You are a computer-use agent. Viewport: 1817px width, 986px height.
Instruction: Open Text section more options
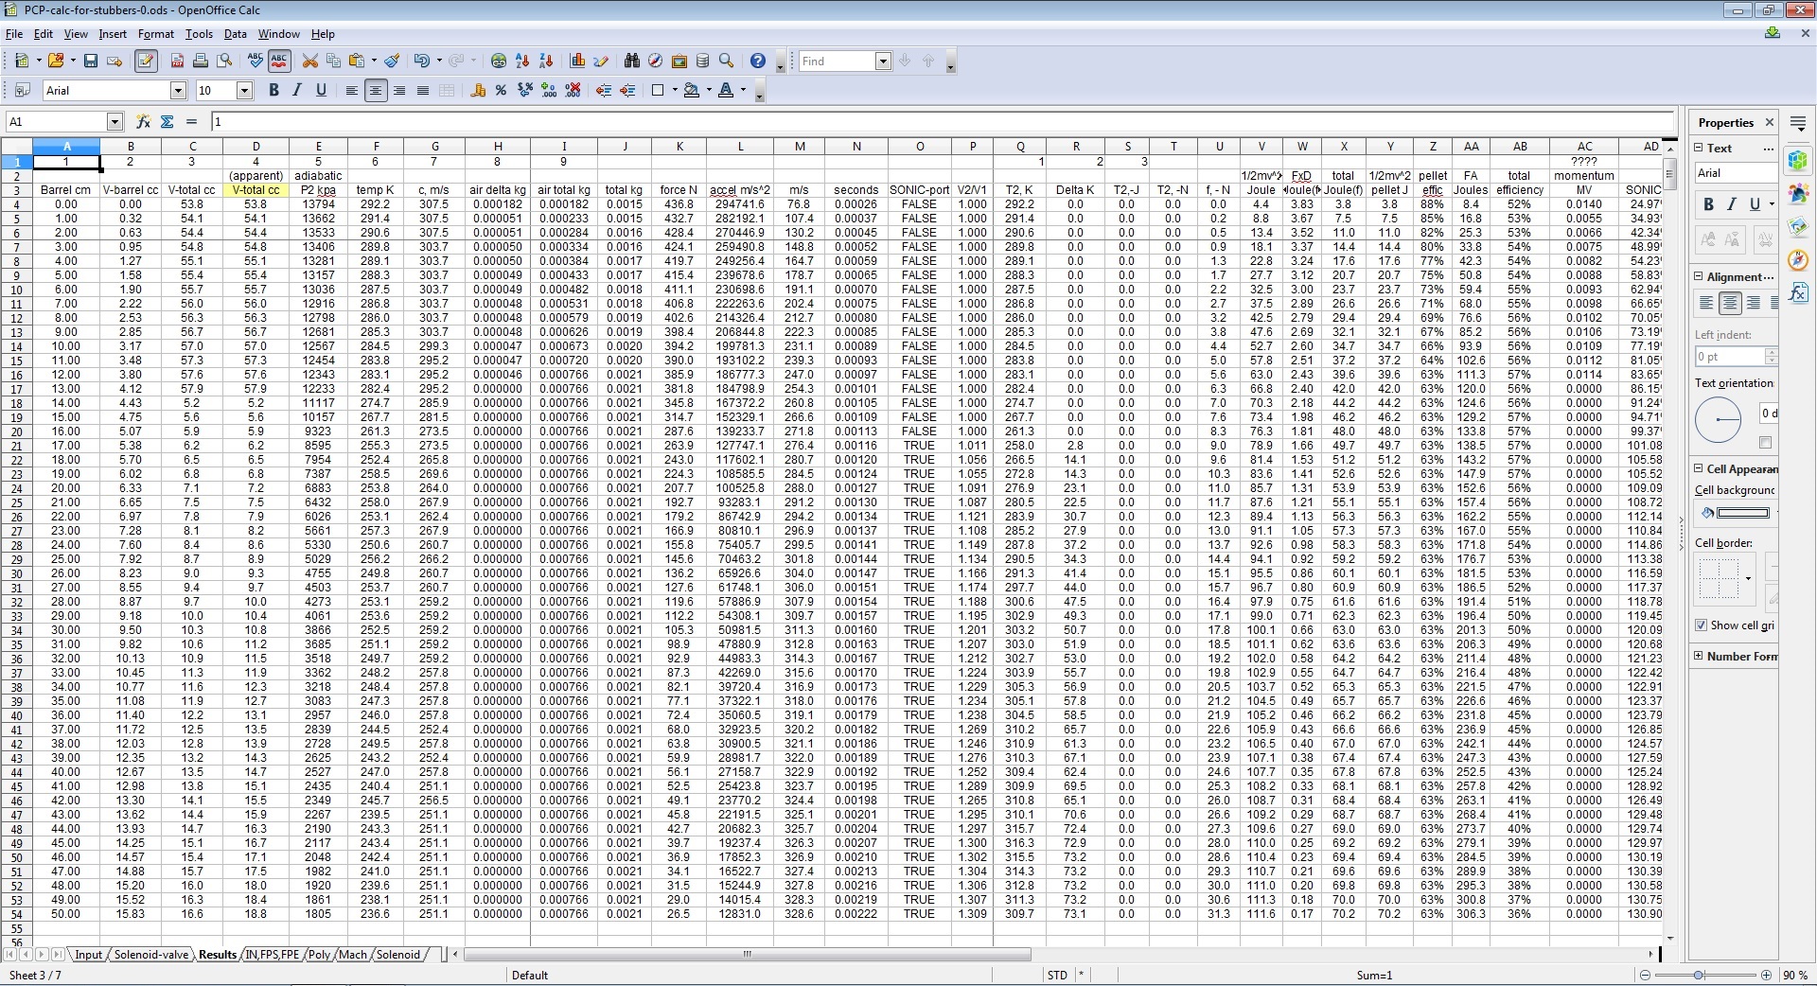1768,149
